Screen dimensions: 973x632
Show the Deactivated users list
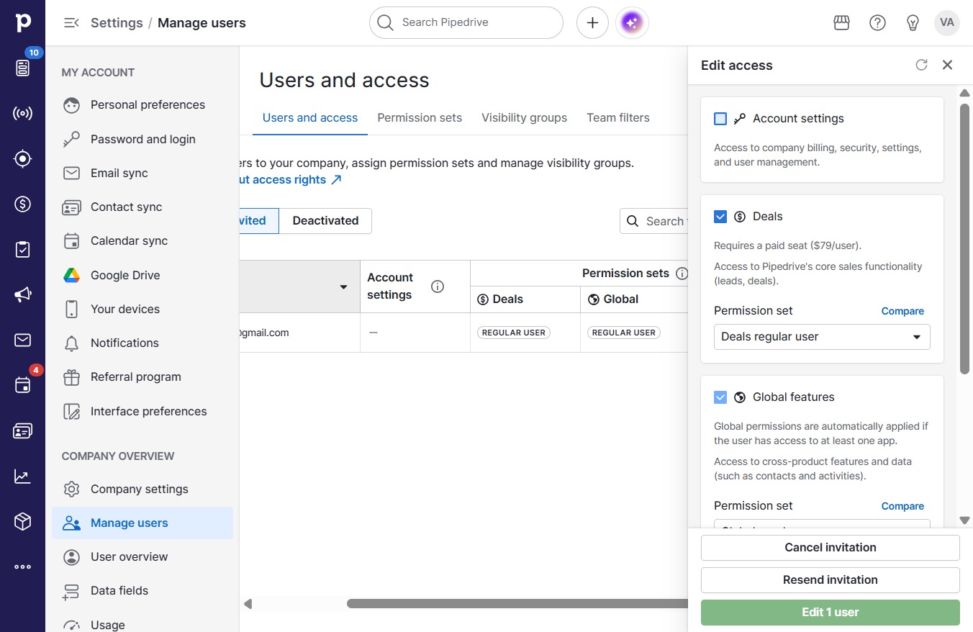[325, 221]
